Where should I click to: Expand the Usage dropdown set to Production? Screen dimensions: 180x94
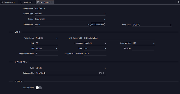click(70, 19)
